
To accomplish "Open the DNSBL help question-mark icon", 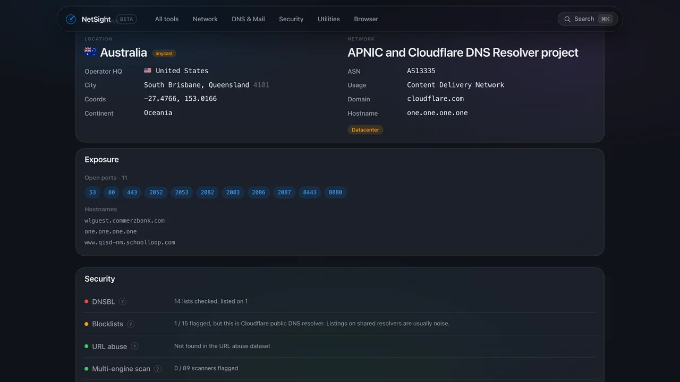I will [x=123, y=301].
